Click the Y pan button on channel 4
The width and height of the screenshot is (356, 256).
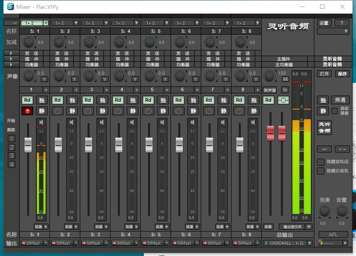coord(135,79)
